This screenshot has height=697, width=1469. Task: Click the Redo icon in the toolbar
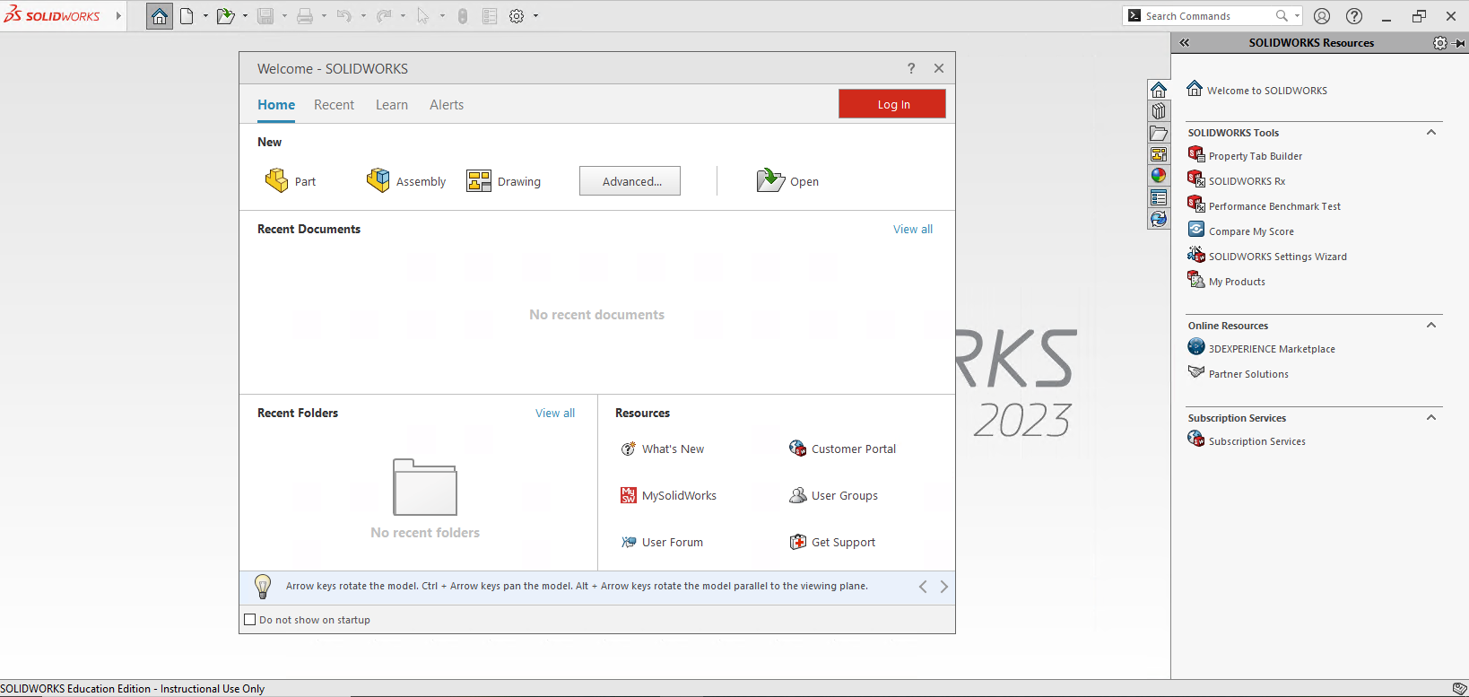click(x=384, y=16)
